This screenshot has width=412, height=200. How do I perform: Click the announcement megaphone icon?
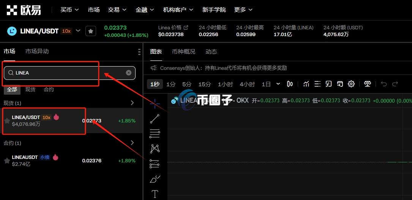click(x=153, y=68)
